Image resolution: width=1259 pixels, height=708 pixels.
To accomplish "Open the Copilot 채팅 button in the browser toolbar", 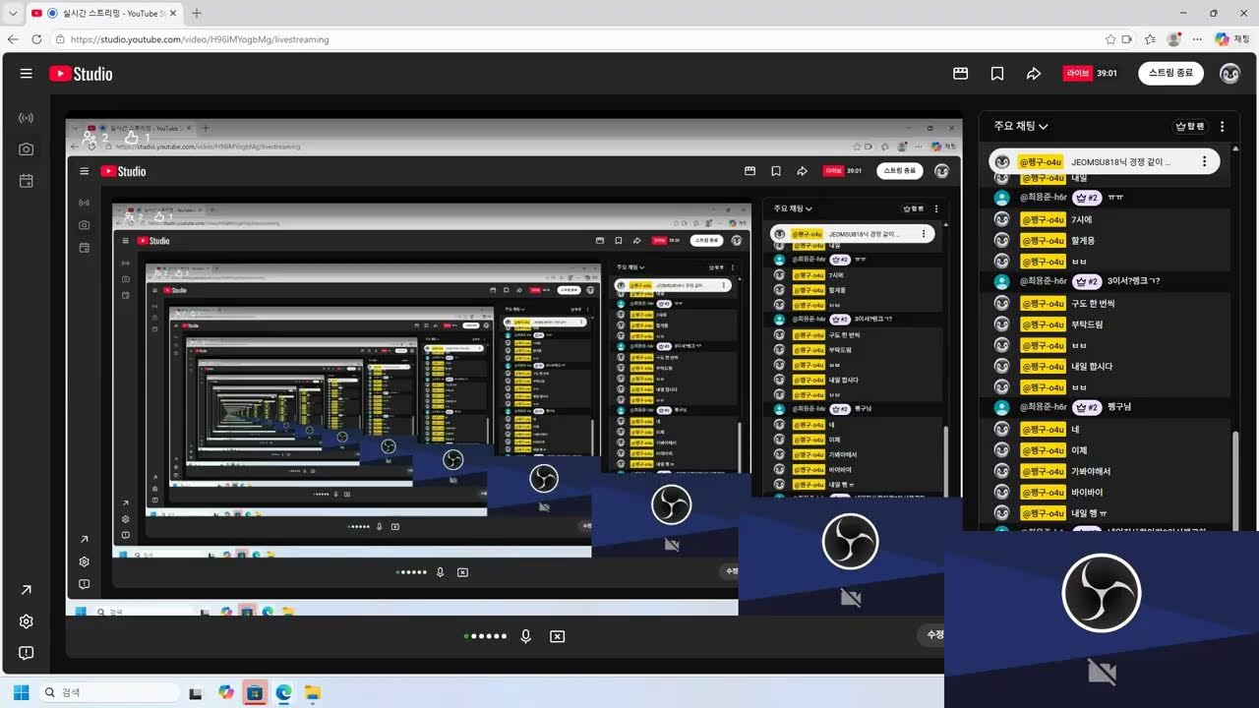I will point(1231,39).
